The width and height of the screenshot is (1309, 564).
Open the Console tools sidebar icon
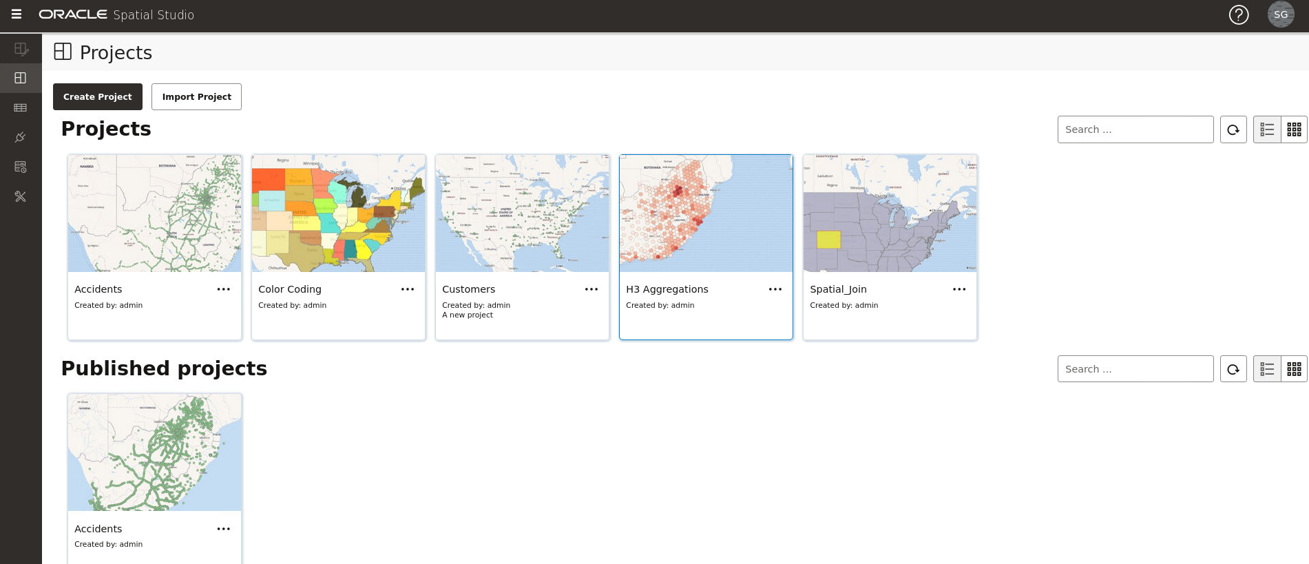[x=21, y=196]
